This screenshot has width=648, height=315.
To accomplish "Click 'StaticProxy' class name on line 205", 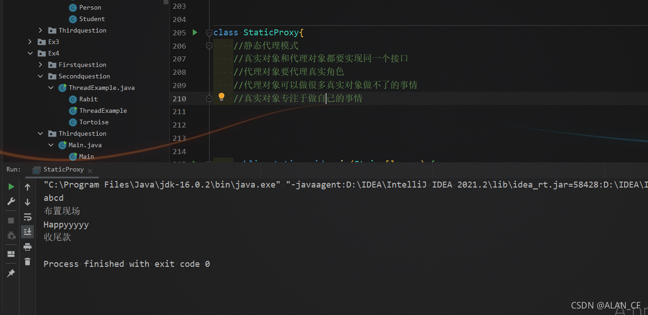I will [x=271, y=33].
